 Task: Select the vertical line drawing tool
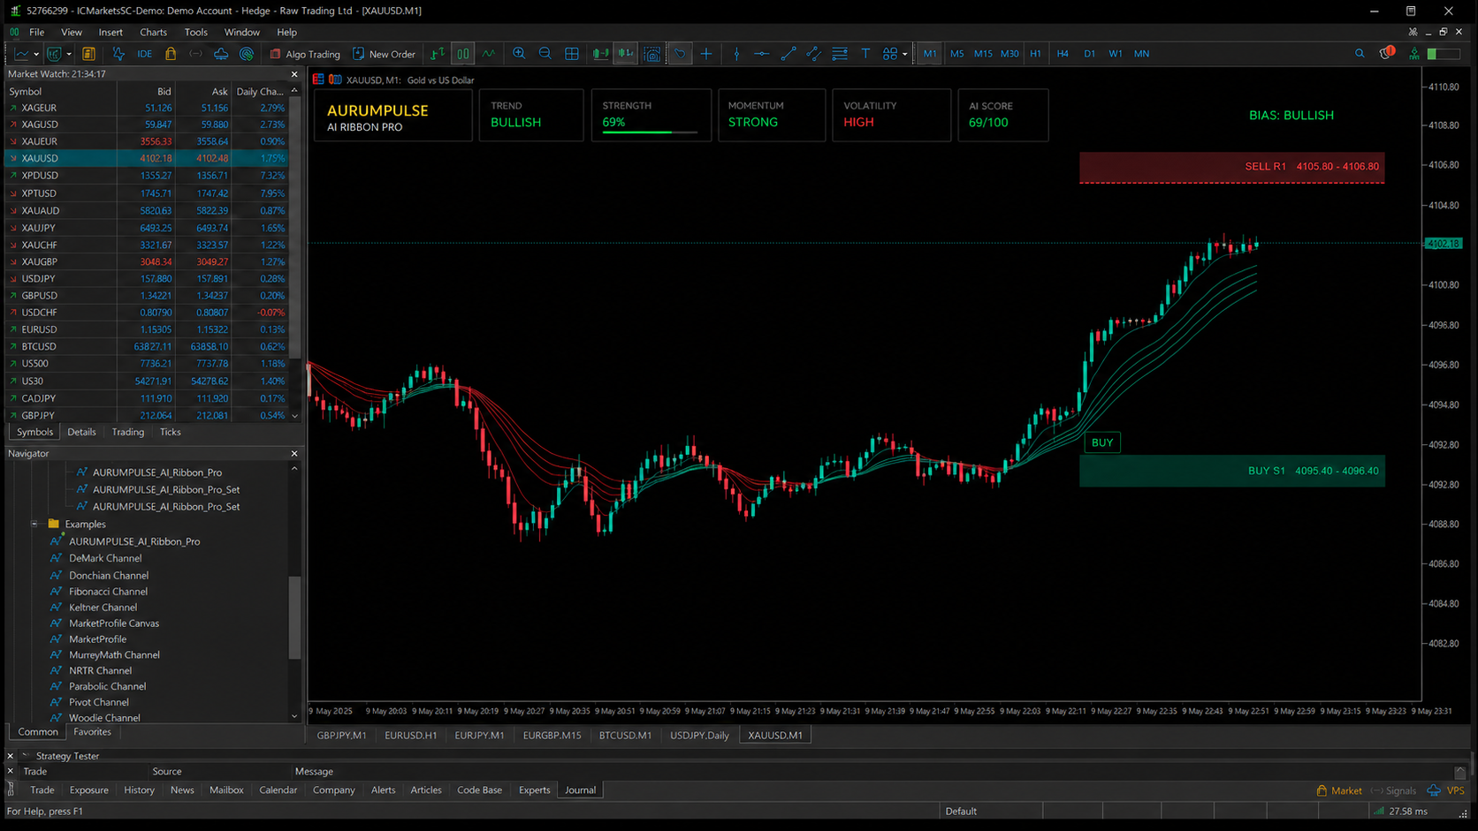coord(736,54)
